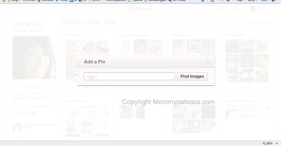This screenshot has height=146, width=281.
Task: Click the Pinterest logo in the header
Action: pos(141,8)
